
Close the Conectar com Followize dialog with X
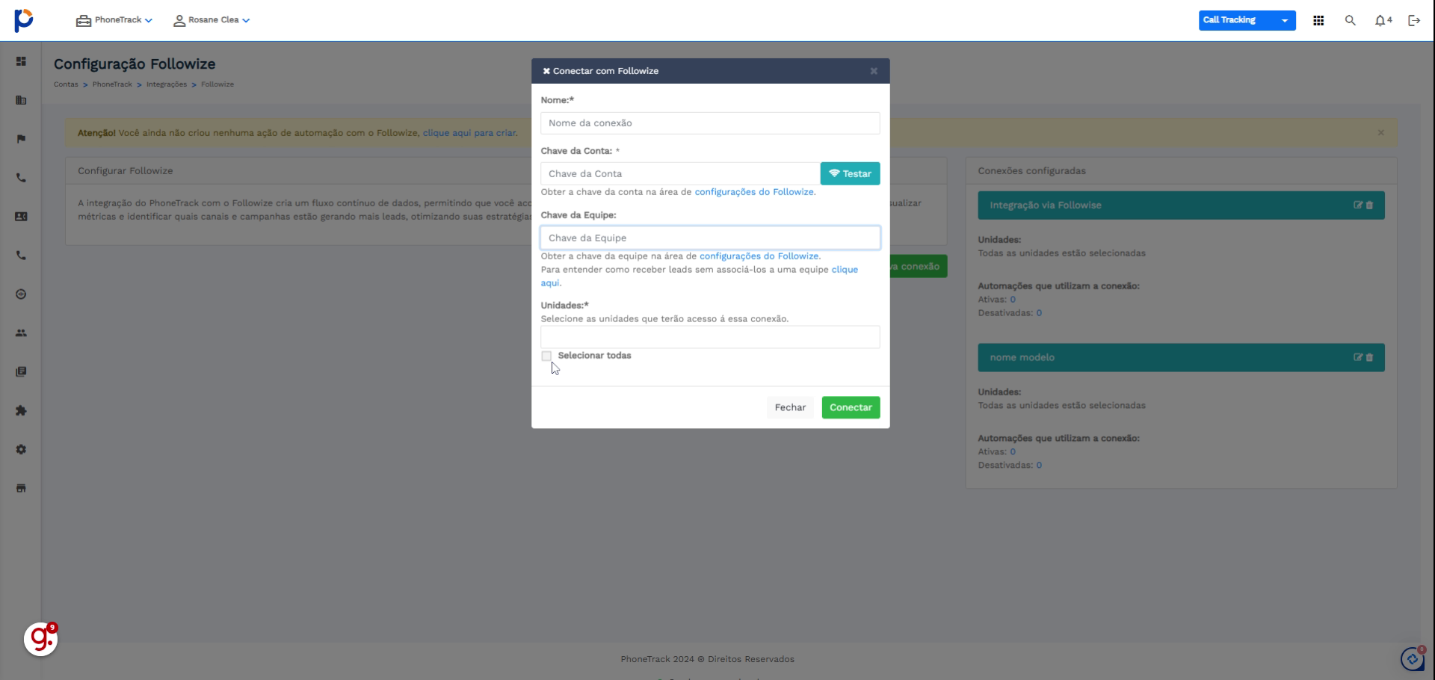point(874,71)
